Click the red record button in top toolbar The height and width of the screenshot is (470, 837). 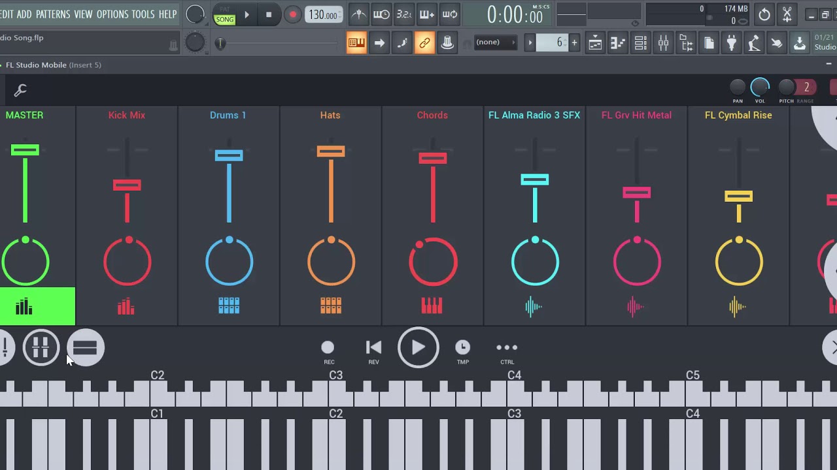click(x=292, y=14)
